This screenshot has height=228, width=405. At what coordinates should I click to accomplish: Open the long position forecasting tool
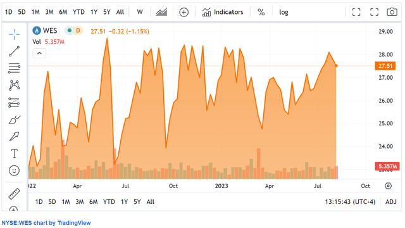(14, 103)
